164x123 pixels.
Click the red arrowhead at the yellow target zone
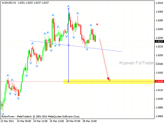click(108, 79)
